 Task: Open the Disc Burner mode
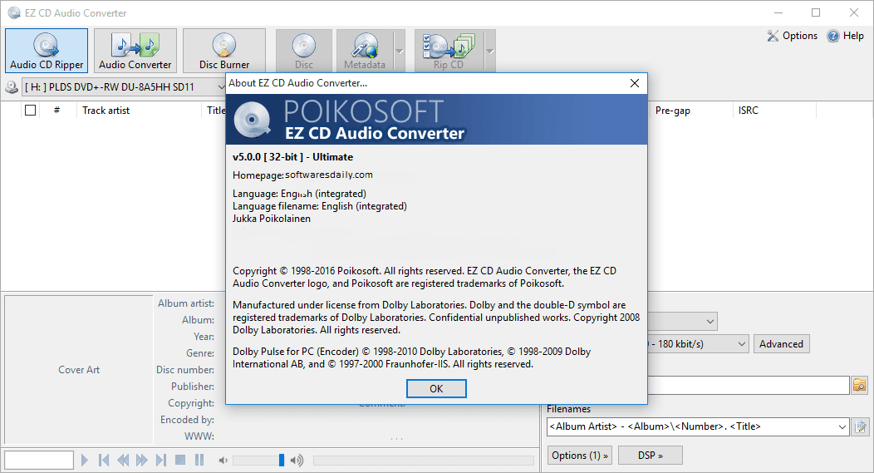[x=224, y=51]
